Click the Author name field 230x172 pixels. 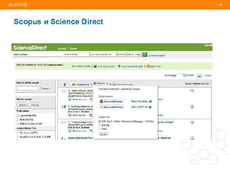point(77,54)
